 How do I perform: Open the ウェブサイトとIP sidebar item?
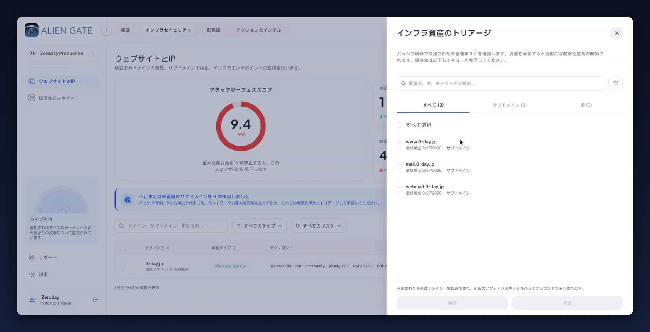[62, 81]
